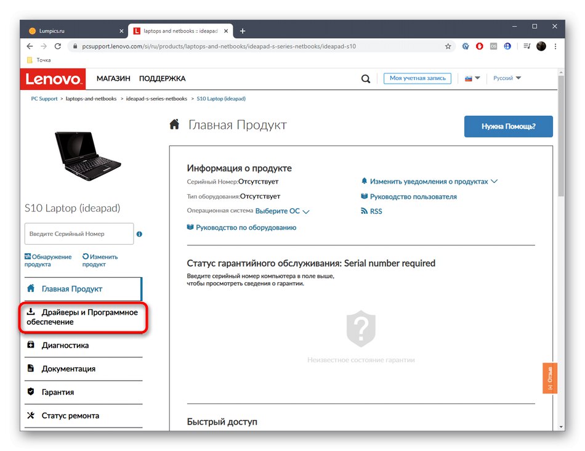
Task: Click the Введите Серийный Номер field
Action: 79,234
